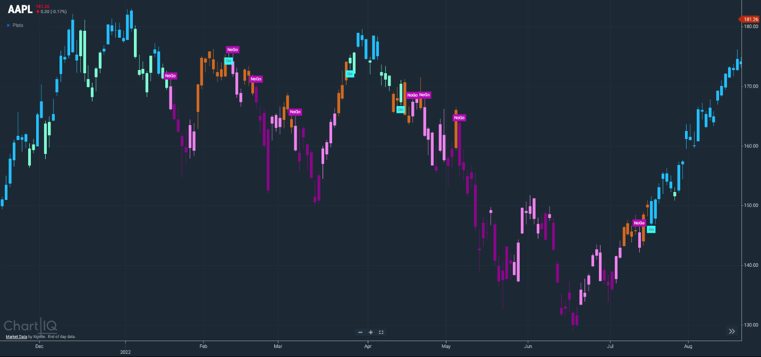Viewport: 761px width, 357px height.
Task: Jump to latest data with double-chevron icon
Action: click(732, 332)
